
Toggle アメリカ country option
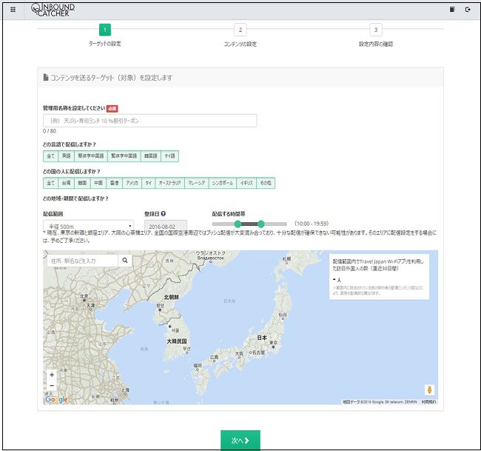tap(132, 183)
